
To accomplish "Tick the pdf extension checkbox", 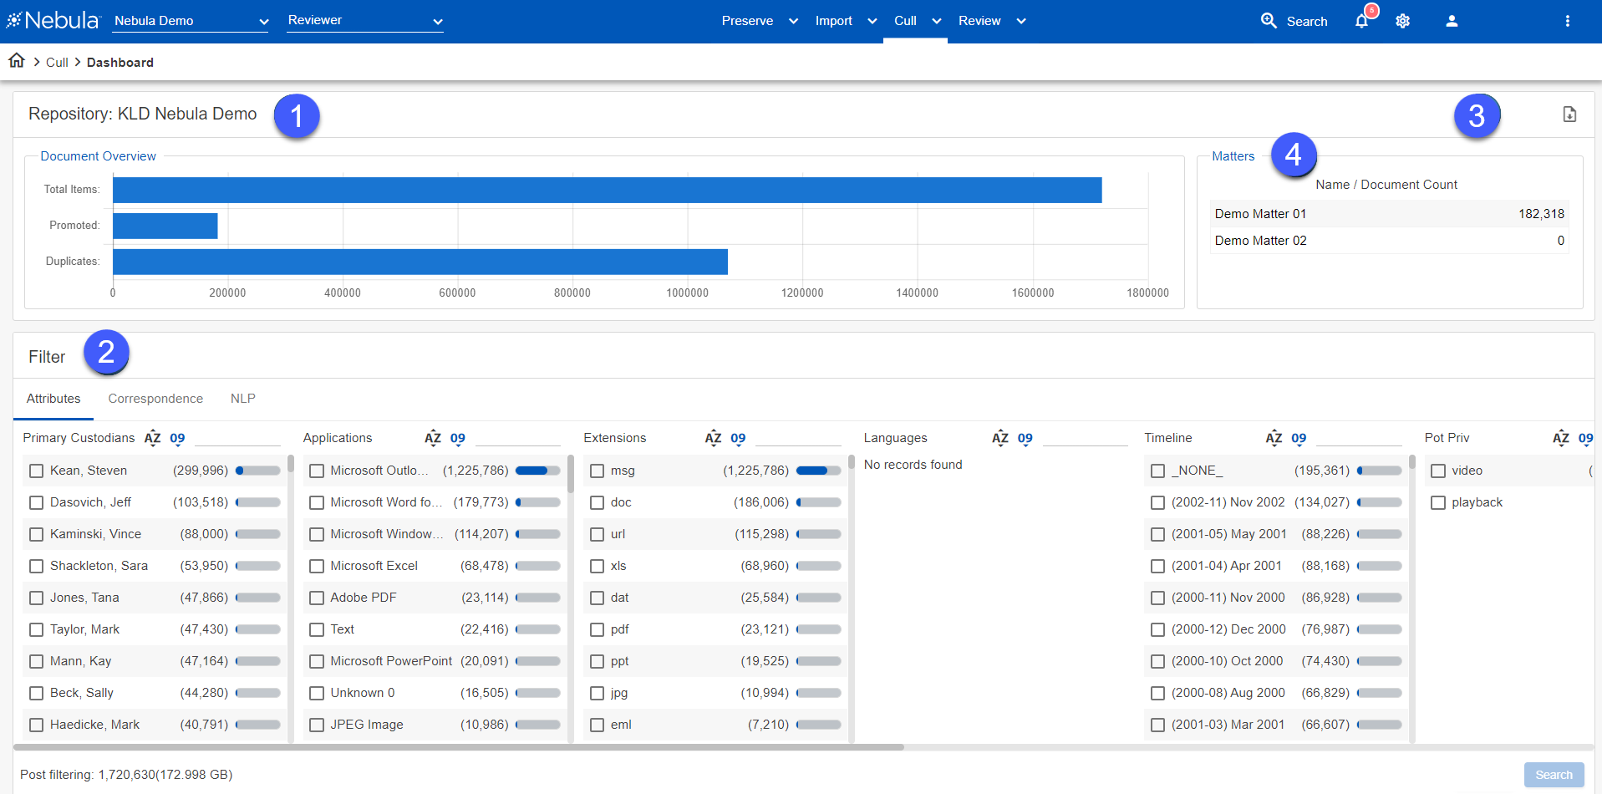I will pos(598,629).
